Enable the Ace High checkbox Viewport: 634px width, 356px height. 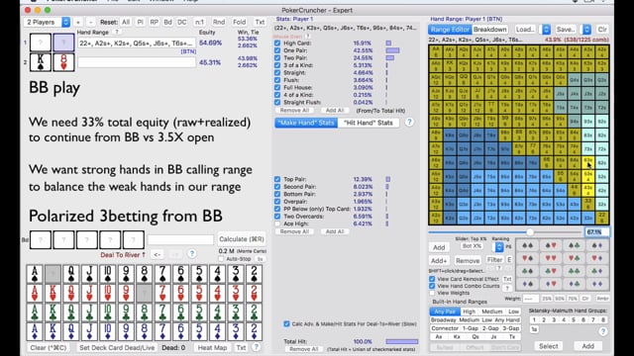[277, 223]
